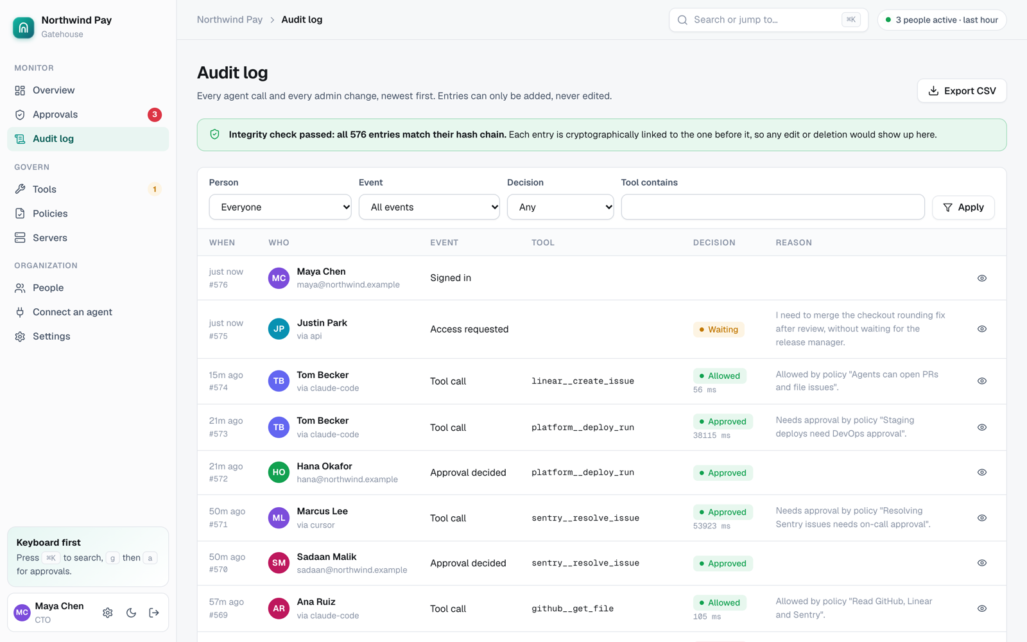View details of entry #571 Marcus Lee

click(982, 518)
